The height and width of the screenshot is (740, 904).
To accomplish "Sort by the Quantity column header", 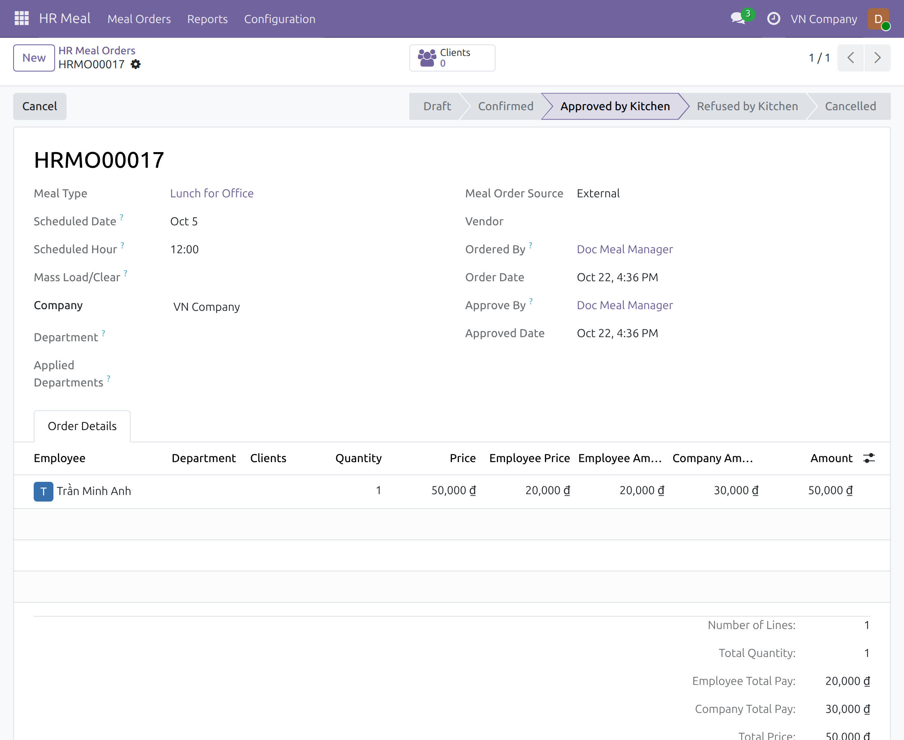I will 358,458.
